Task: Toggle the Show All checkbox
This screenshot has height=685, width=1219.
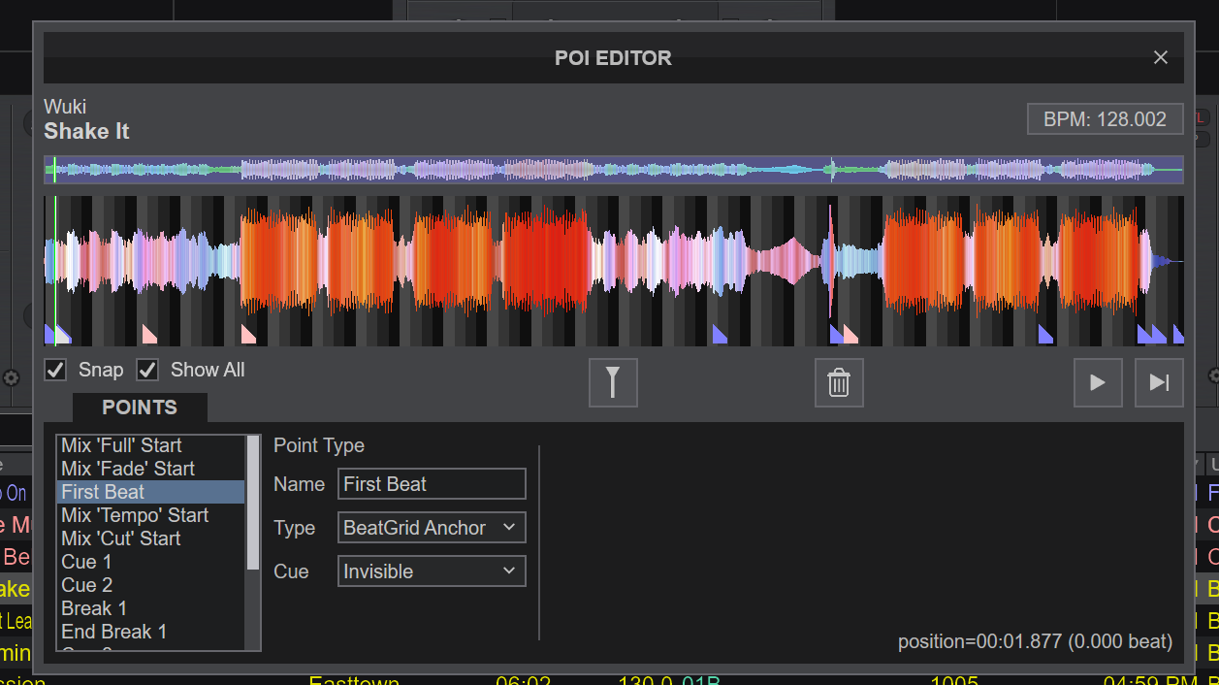Action: [x=147, y=370]
